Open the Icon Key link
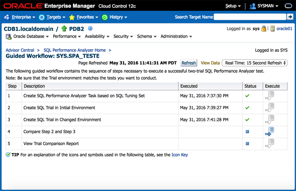296x191 pixels. (x=180, y=155)
